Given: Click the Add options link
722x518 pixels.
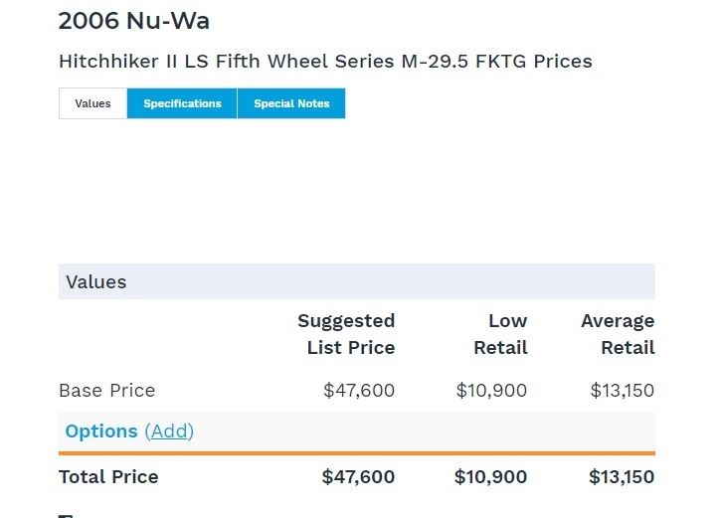Looking at the screenshot, I should tap(169, 432).
